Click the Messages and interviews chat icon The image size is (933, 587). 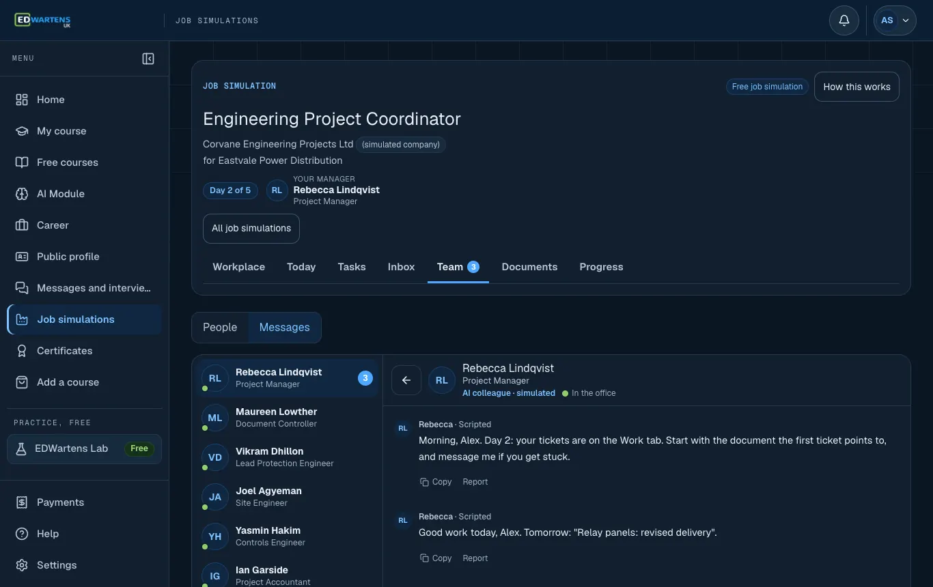pos(22,288)
